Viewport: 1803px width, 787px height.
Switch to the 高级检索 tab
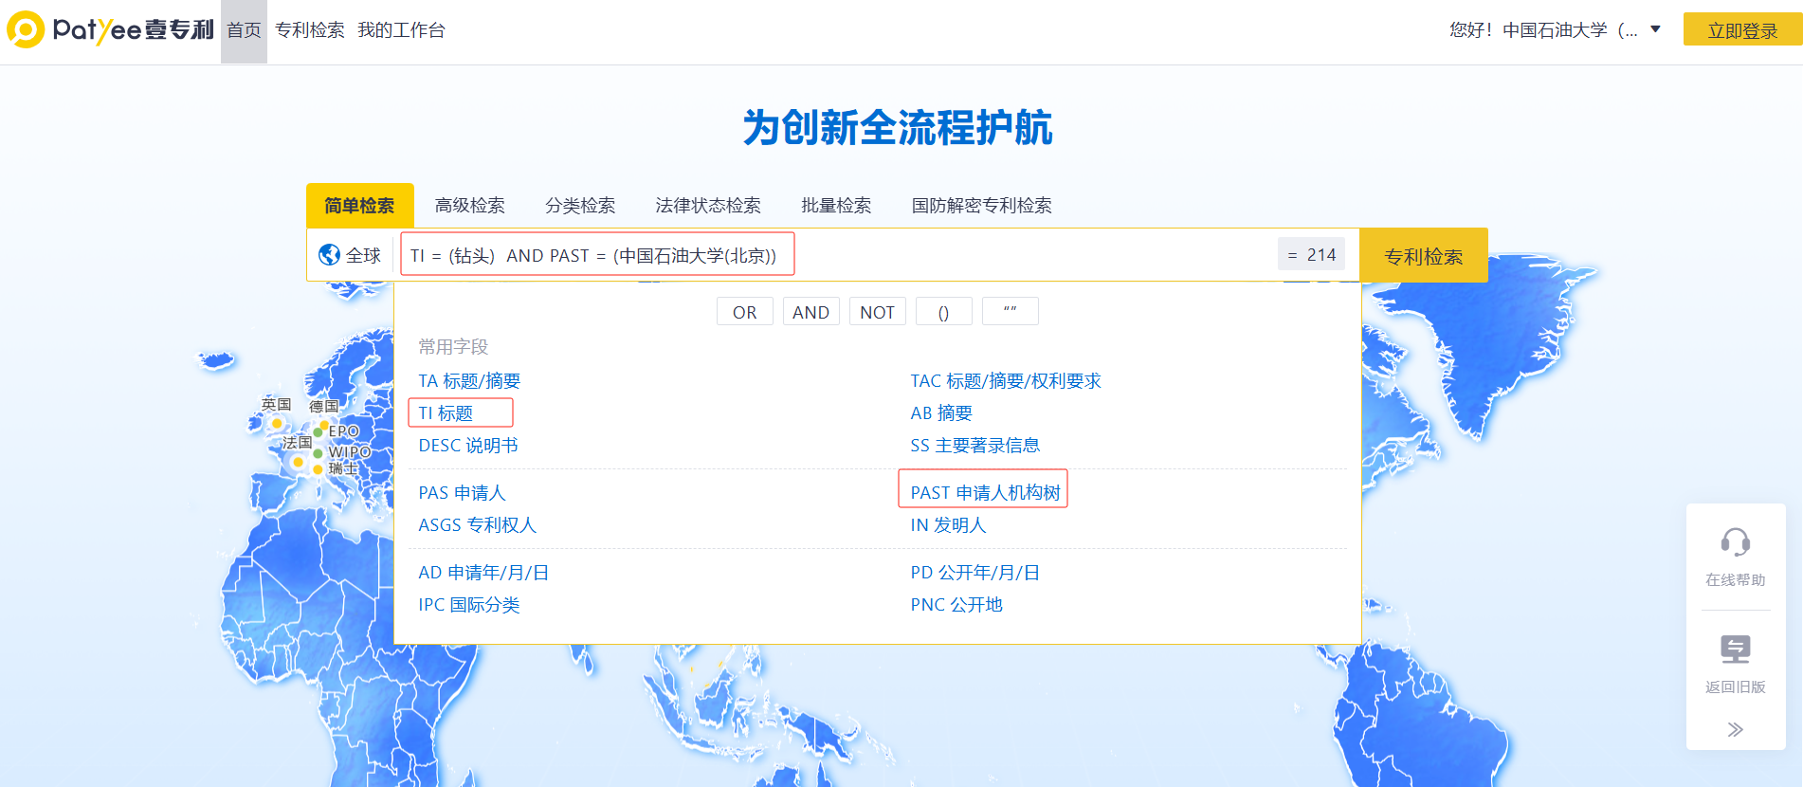coord(469,206)
